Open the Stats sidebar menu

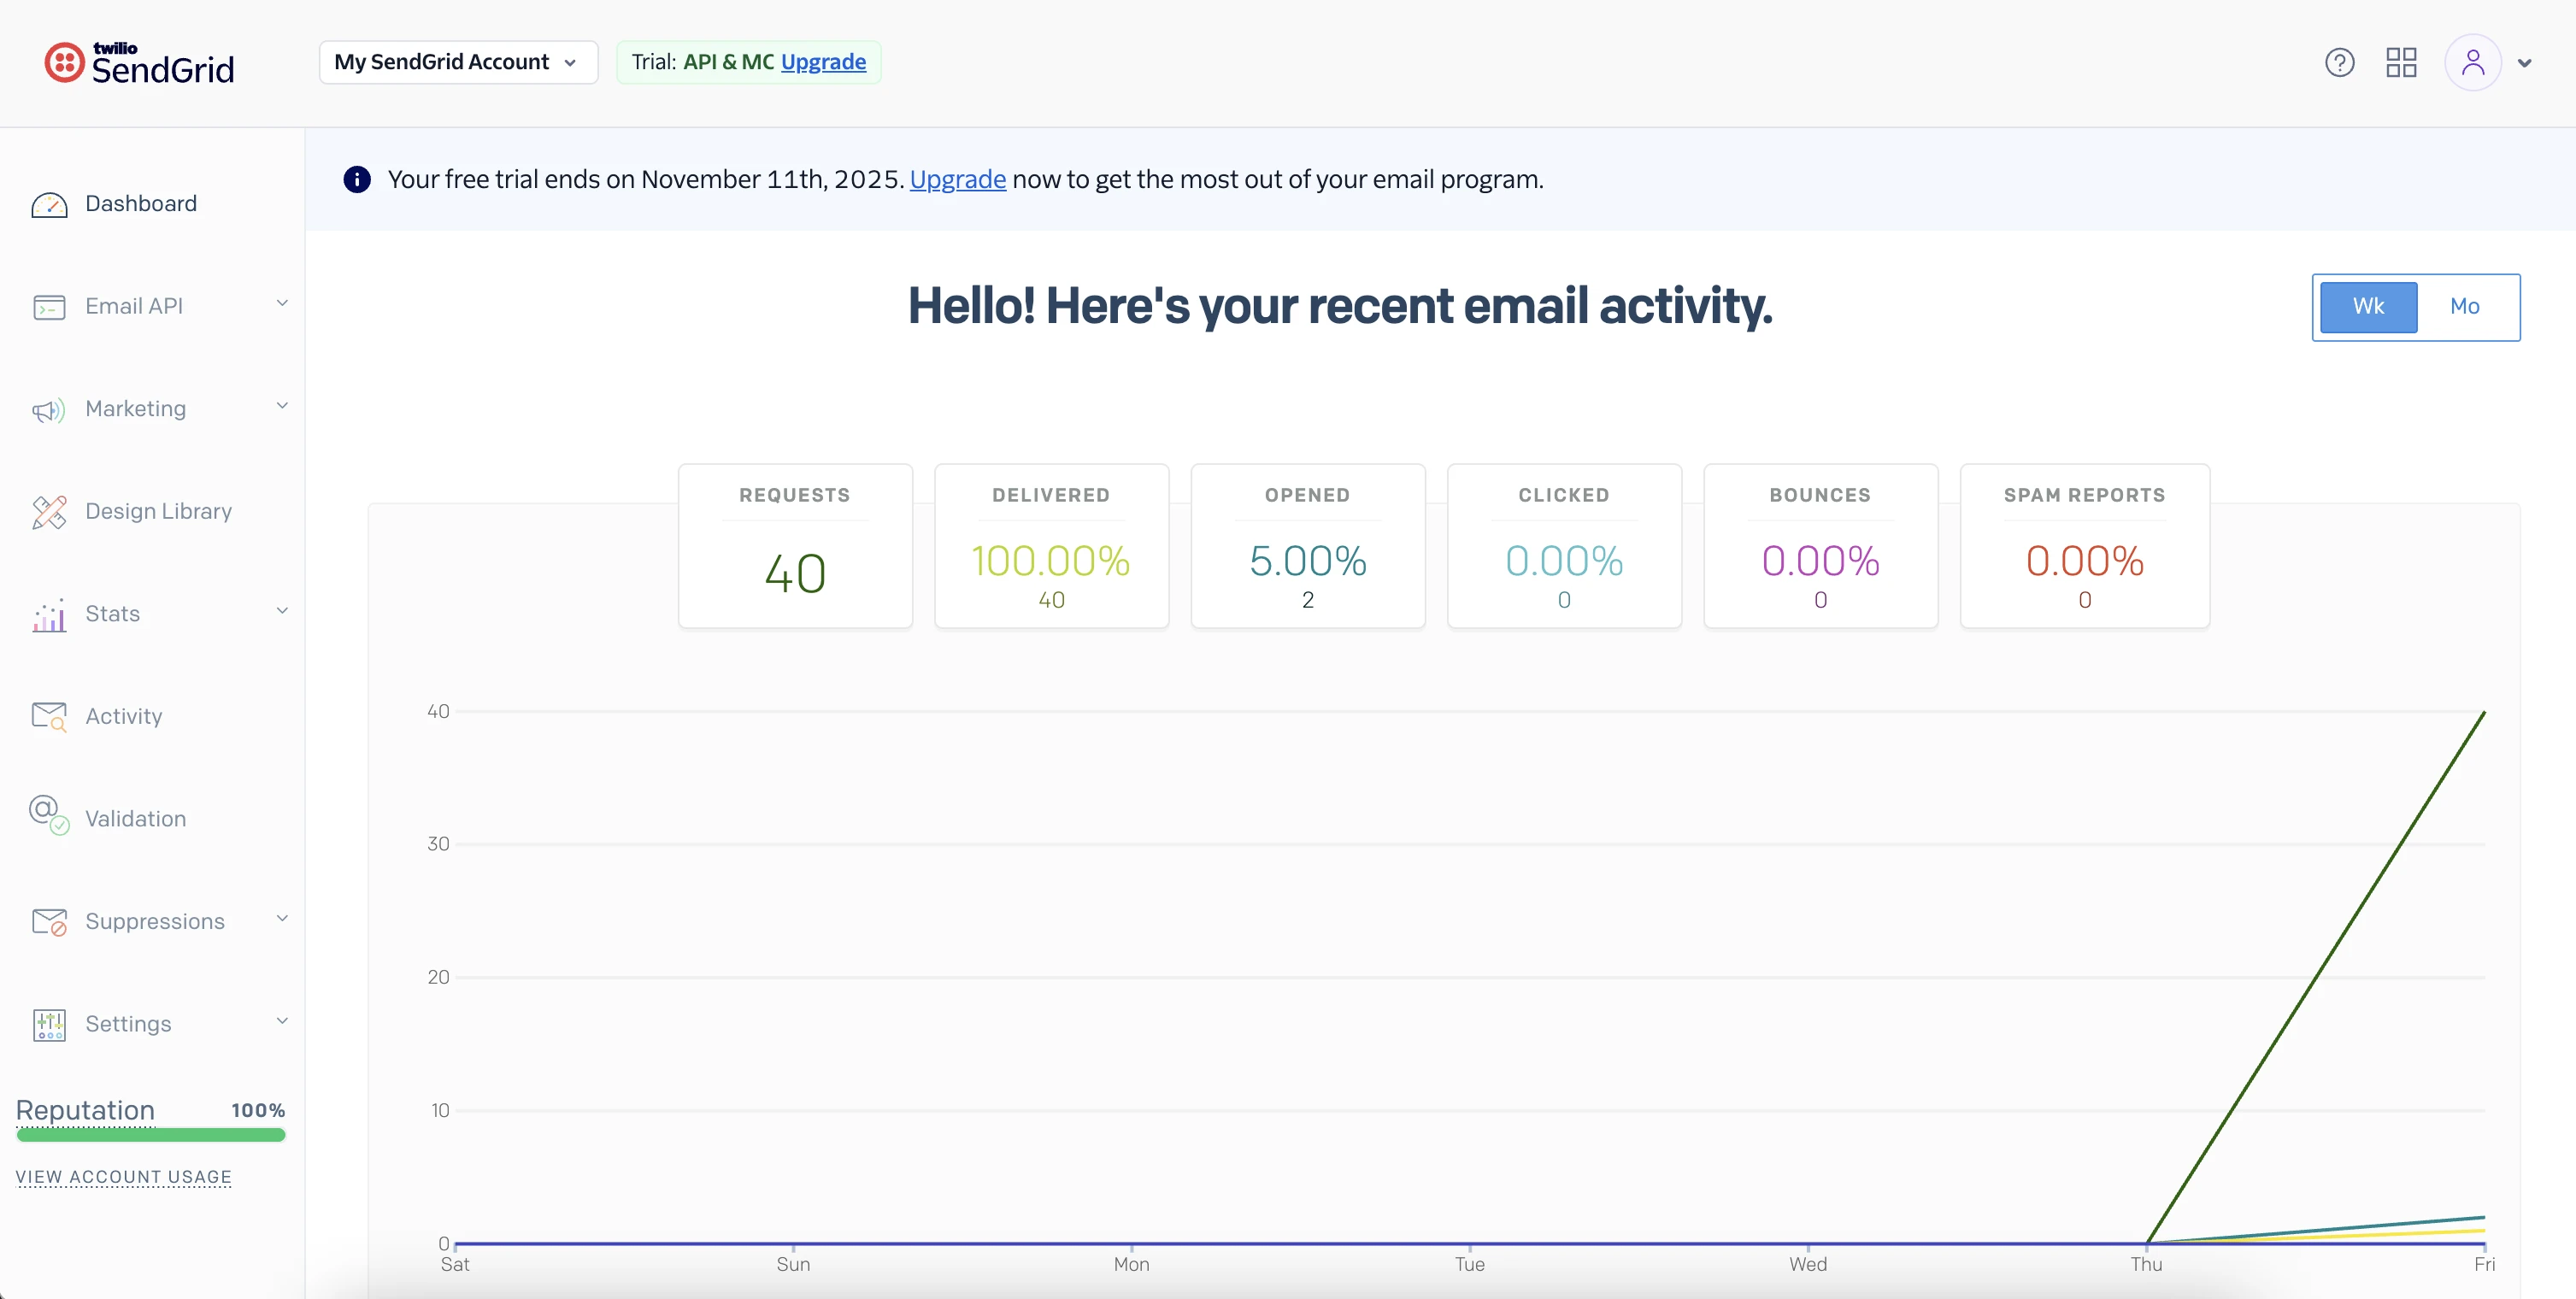pyautogui.click(x=112, y=614)
